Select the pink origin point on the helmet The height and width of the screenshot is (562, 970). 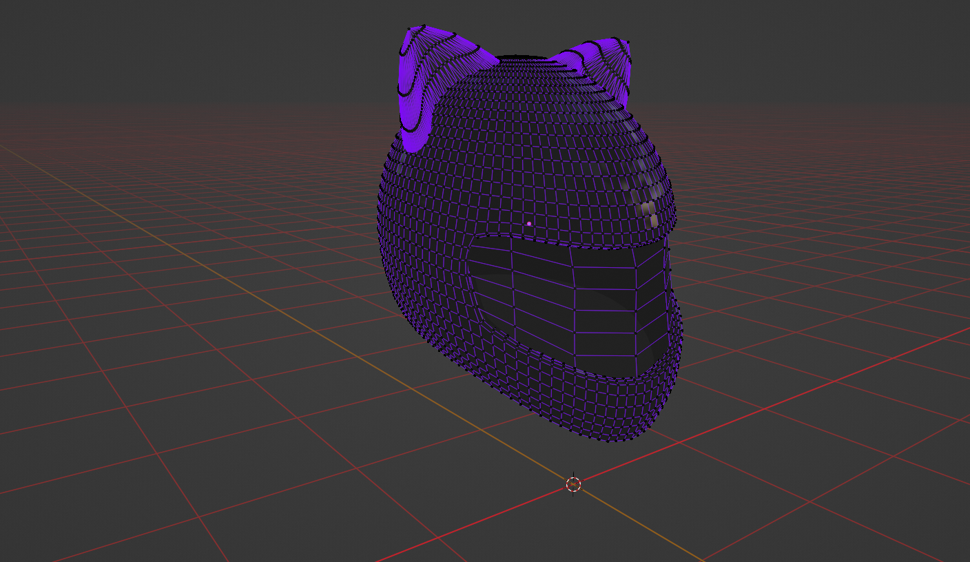point(529,224)
